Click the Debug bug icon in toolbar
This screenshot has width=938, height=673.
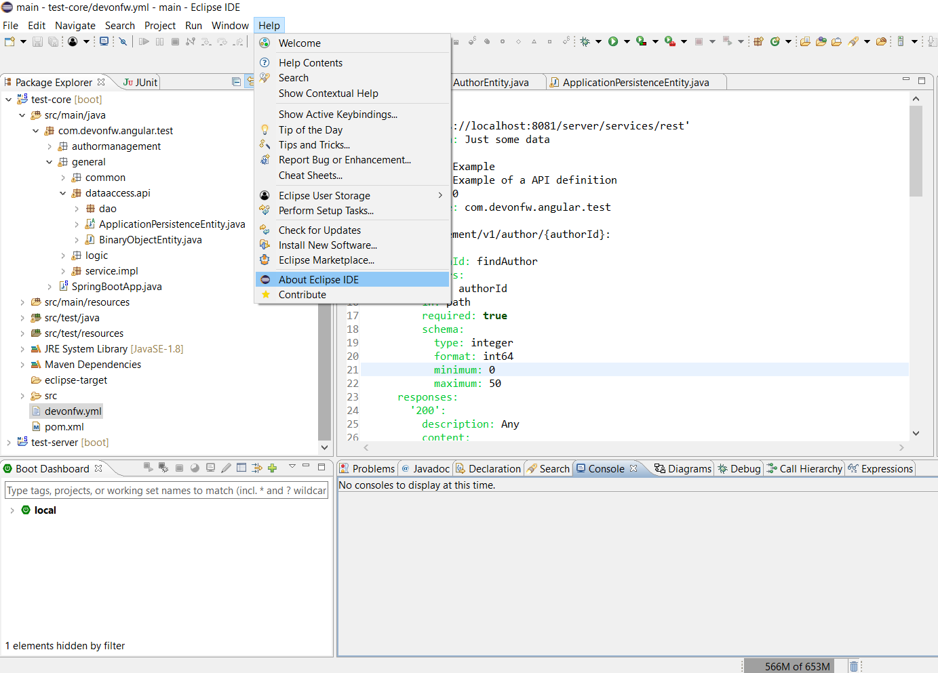[585, 42]
